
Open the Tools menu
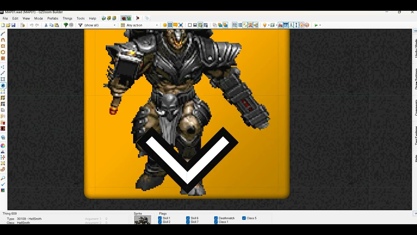pos(80,18)
